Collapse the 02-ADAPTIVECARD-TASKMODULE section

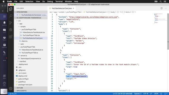(x=31, y=18)
